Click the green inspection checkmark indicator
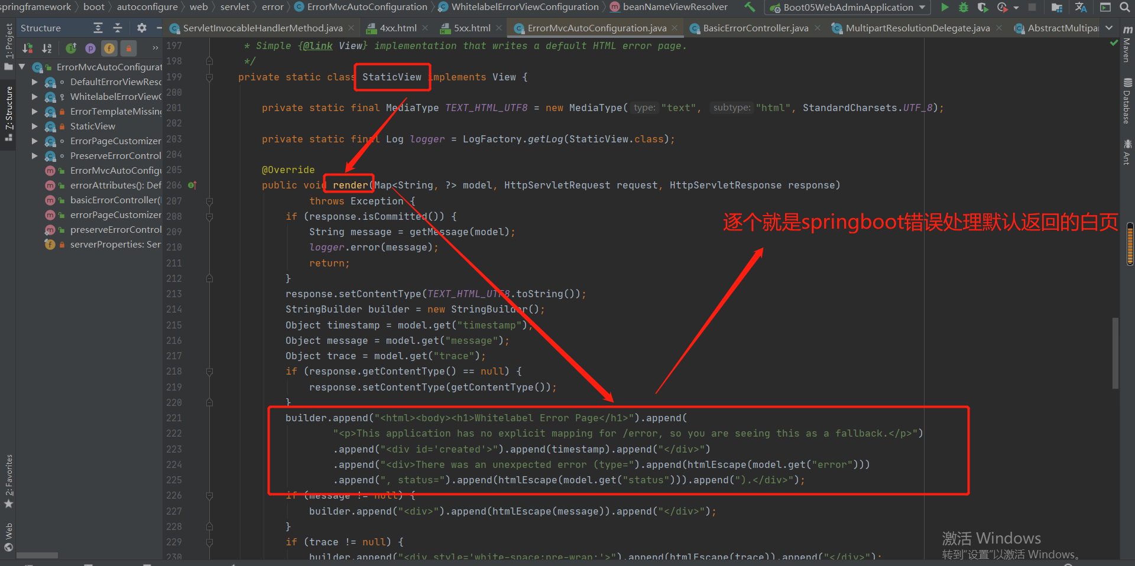Image resolution: width=1135 pixels, height=566 pixels. pyautogui.click(x=1114, y=43)
